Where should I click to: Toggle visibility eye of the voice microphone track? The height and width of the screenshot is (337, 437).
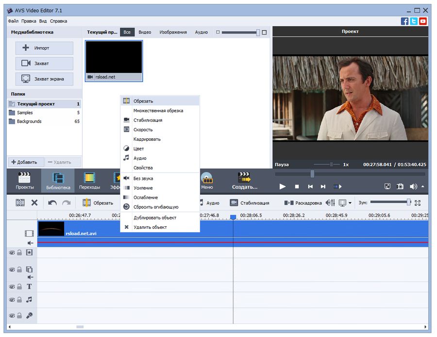click(x=12, y=315)
